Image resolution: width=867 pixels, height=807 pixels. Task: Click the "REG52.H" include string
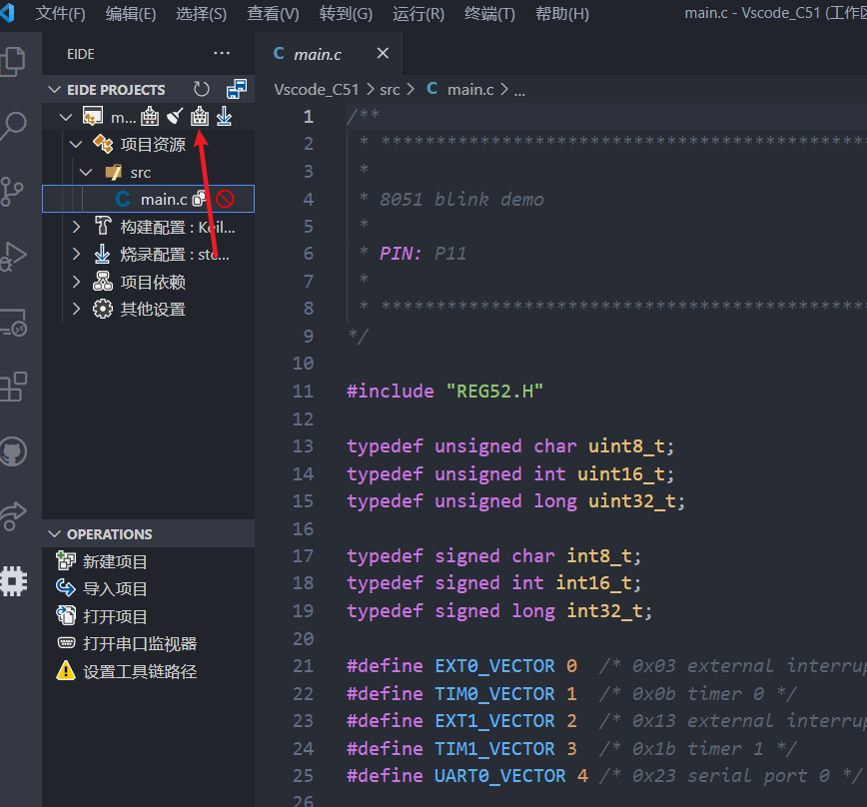pos(494,392)
